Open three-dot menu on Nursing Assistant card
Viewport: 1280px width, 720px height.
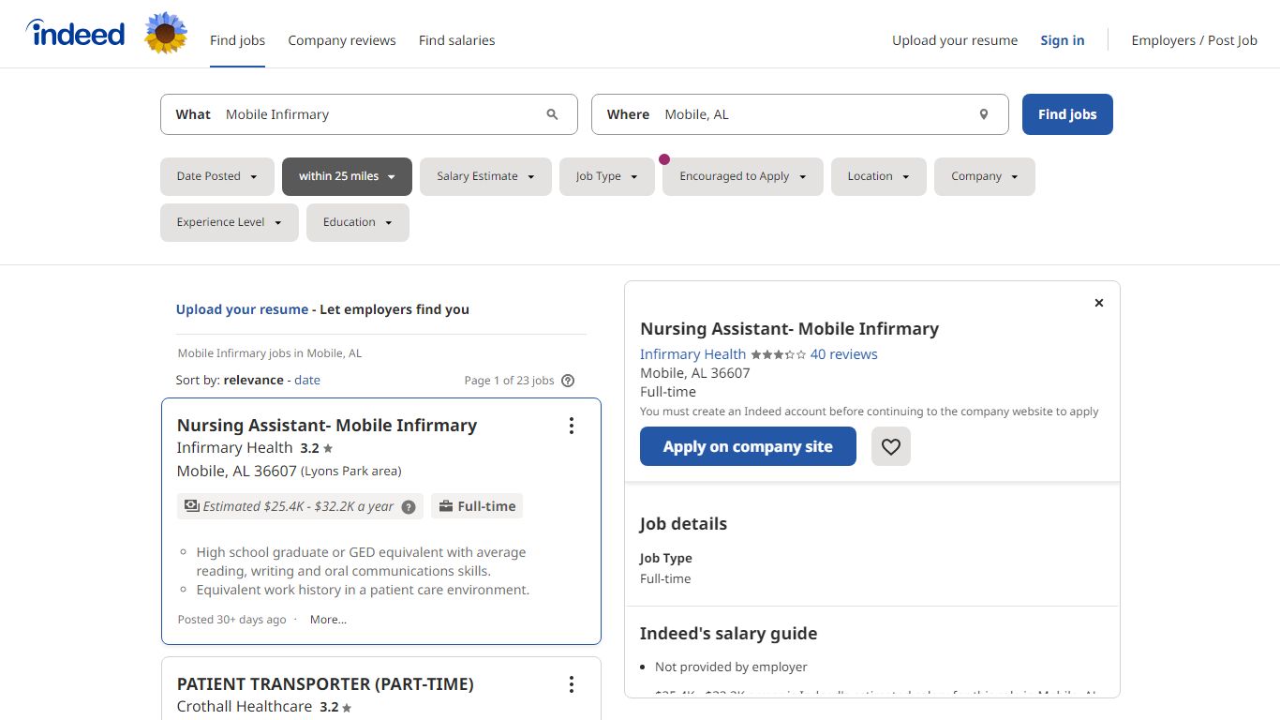pyautogui.click(x=571, y=426)
